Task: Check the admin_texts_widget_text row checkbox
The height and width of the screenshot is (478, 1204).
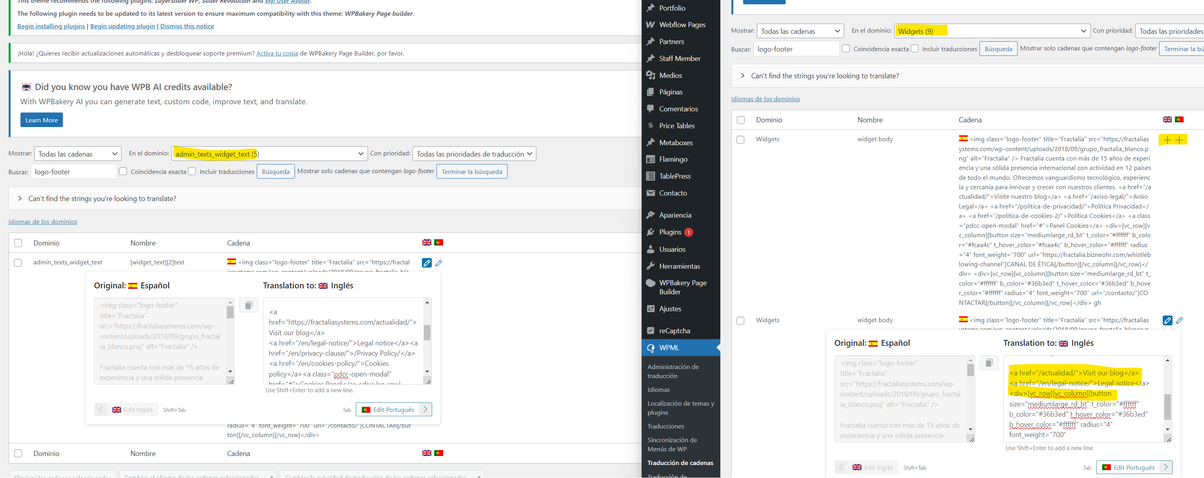Action: point(18,263)
